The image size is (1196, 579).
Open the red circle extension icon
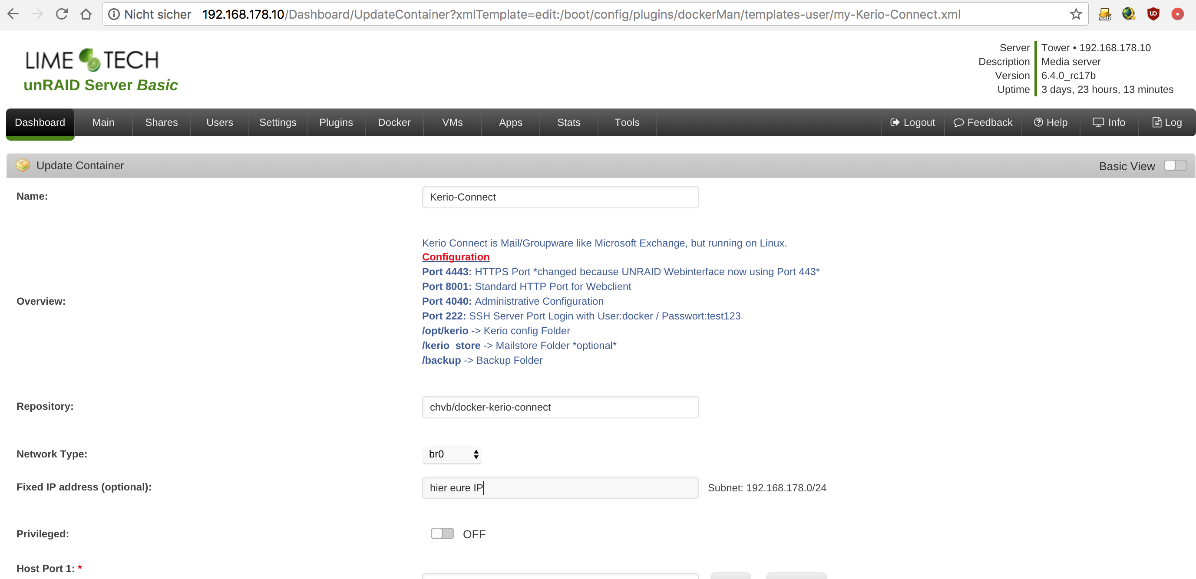pyautogui.click(x=1177, y=14)
